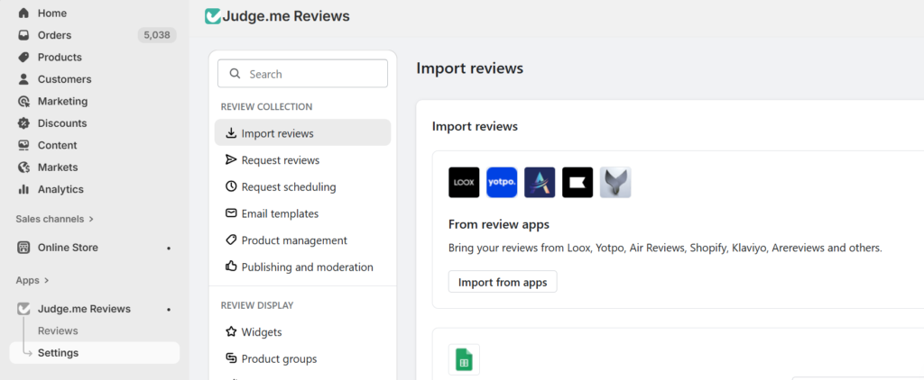Click the Air Reviews app icon

540,183
